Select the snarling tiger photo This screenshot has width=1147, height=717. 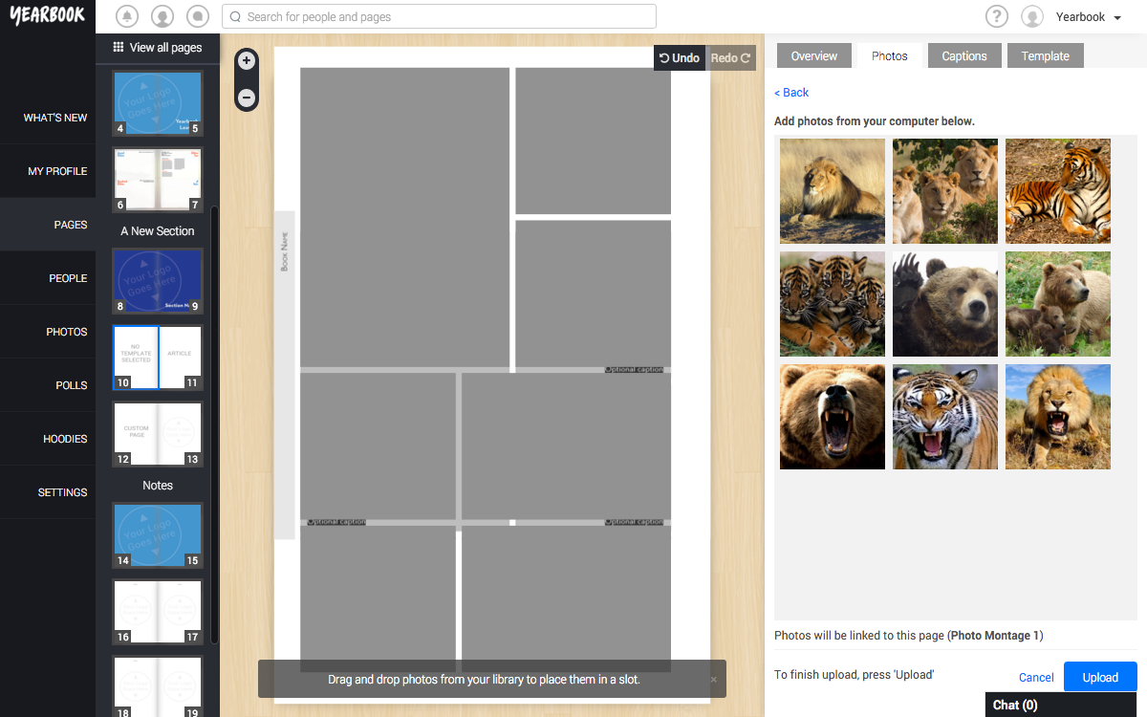coord(945,417)
